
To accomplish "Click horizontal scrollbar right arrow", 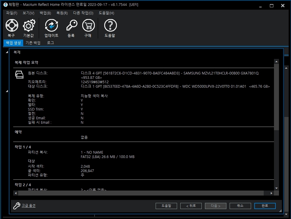I will [x=271, y=193].
